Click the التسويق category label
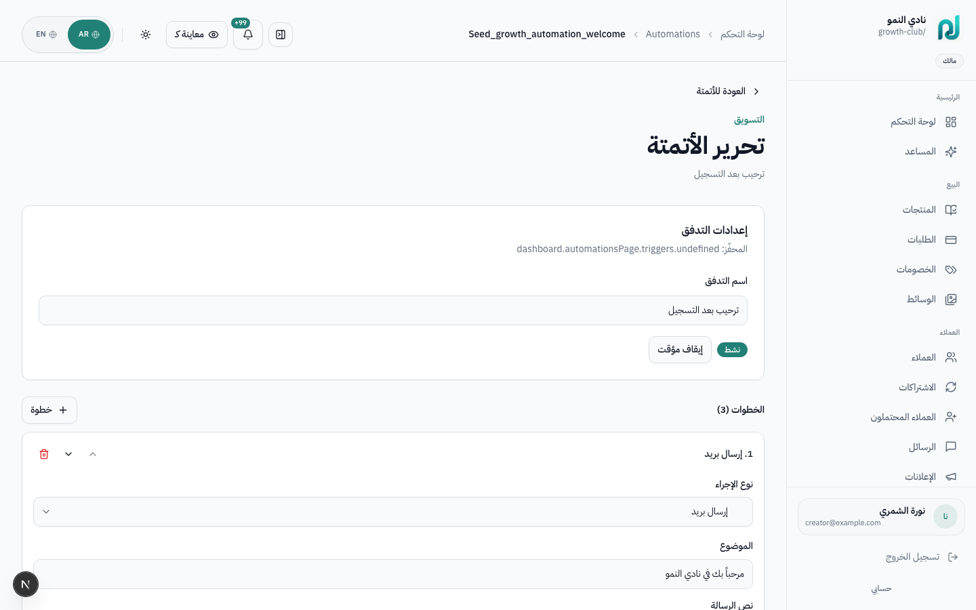 click(749, 119)
